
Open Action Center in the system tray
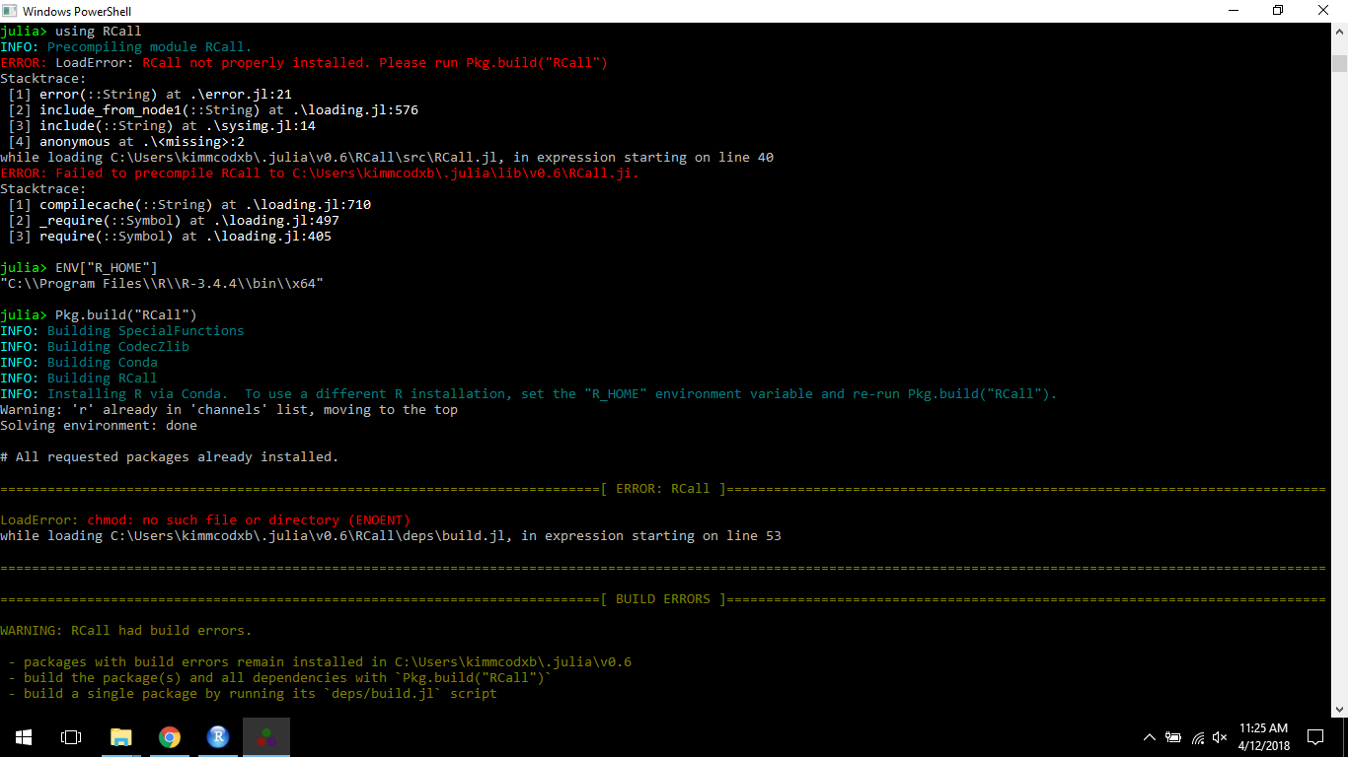tap(1315, 736)
